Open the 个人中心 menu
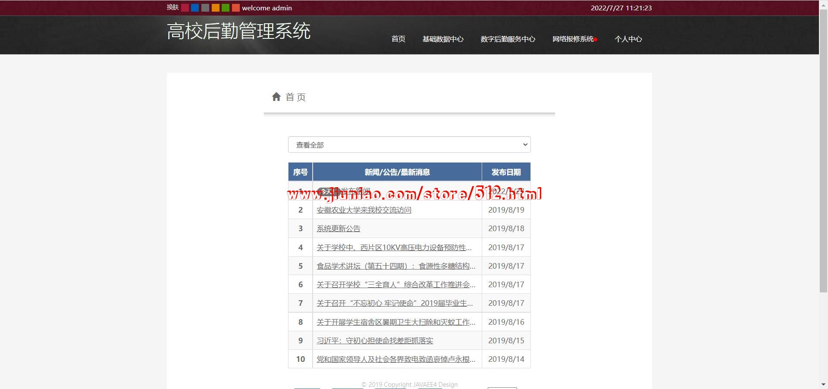Image resolution: width=828 pixels, height=389 pixels. pyautogui.click(x=628, y=39)
